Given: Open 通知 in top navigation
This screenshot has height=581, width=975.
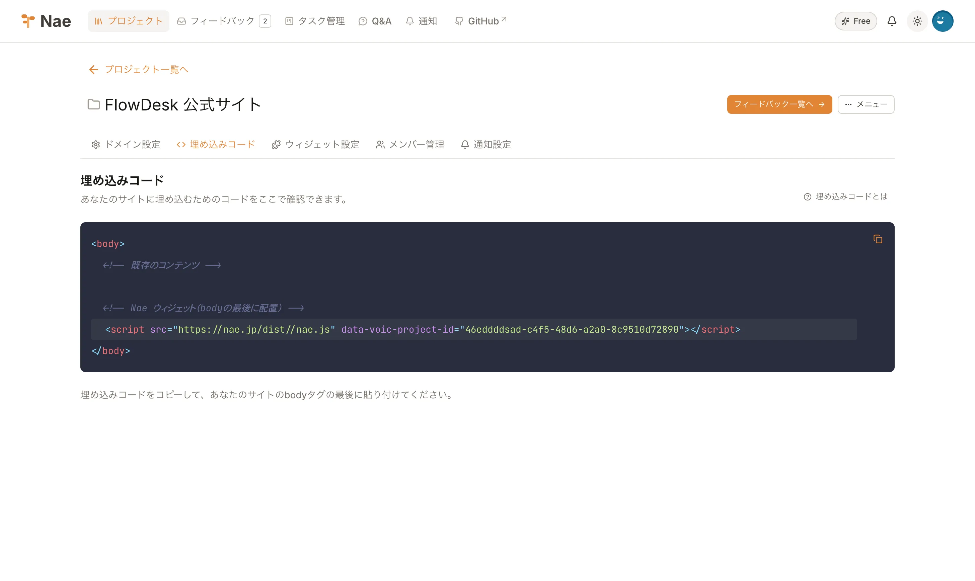Looking at the screenshot, I should (421, 21).
